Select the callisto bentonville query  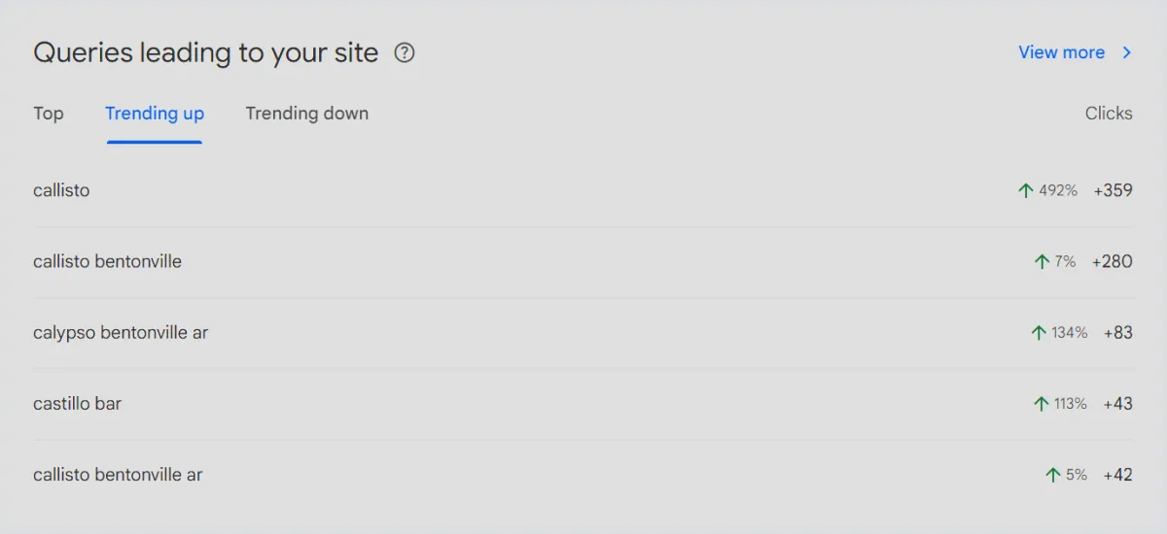pyautogui.click(x=107, y=262)
